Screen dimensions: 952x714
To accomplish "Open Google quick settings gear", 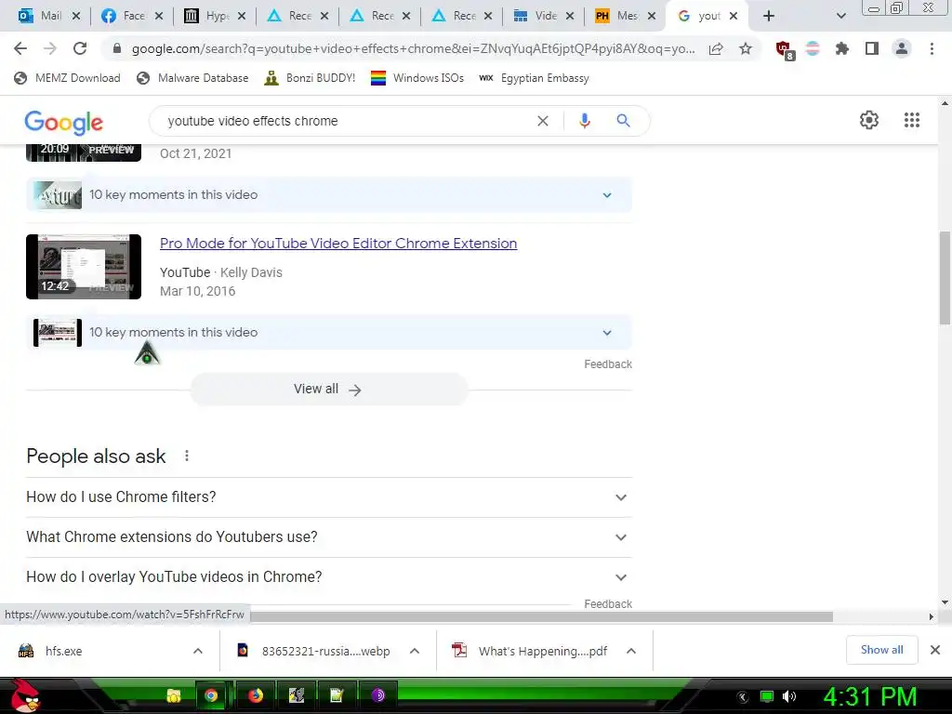I will click(869, 120).
